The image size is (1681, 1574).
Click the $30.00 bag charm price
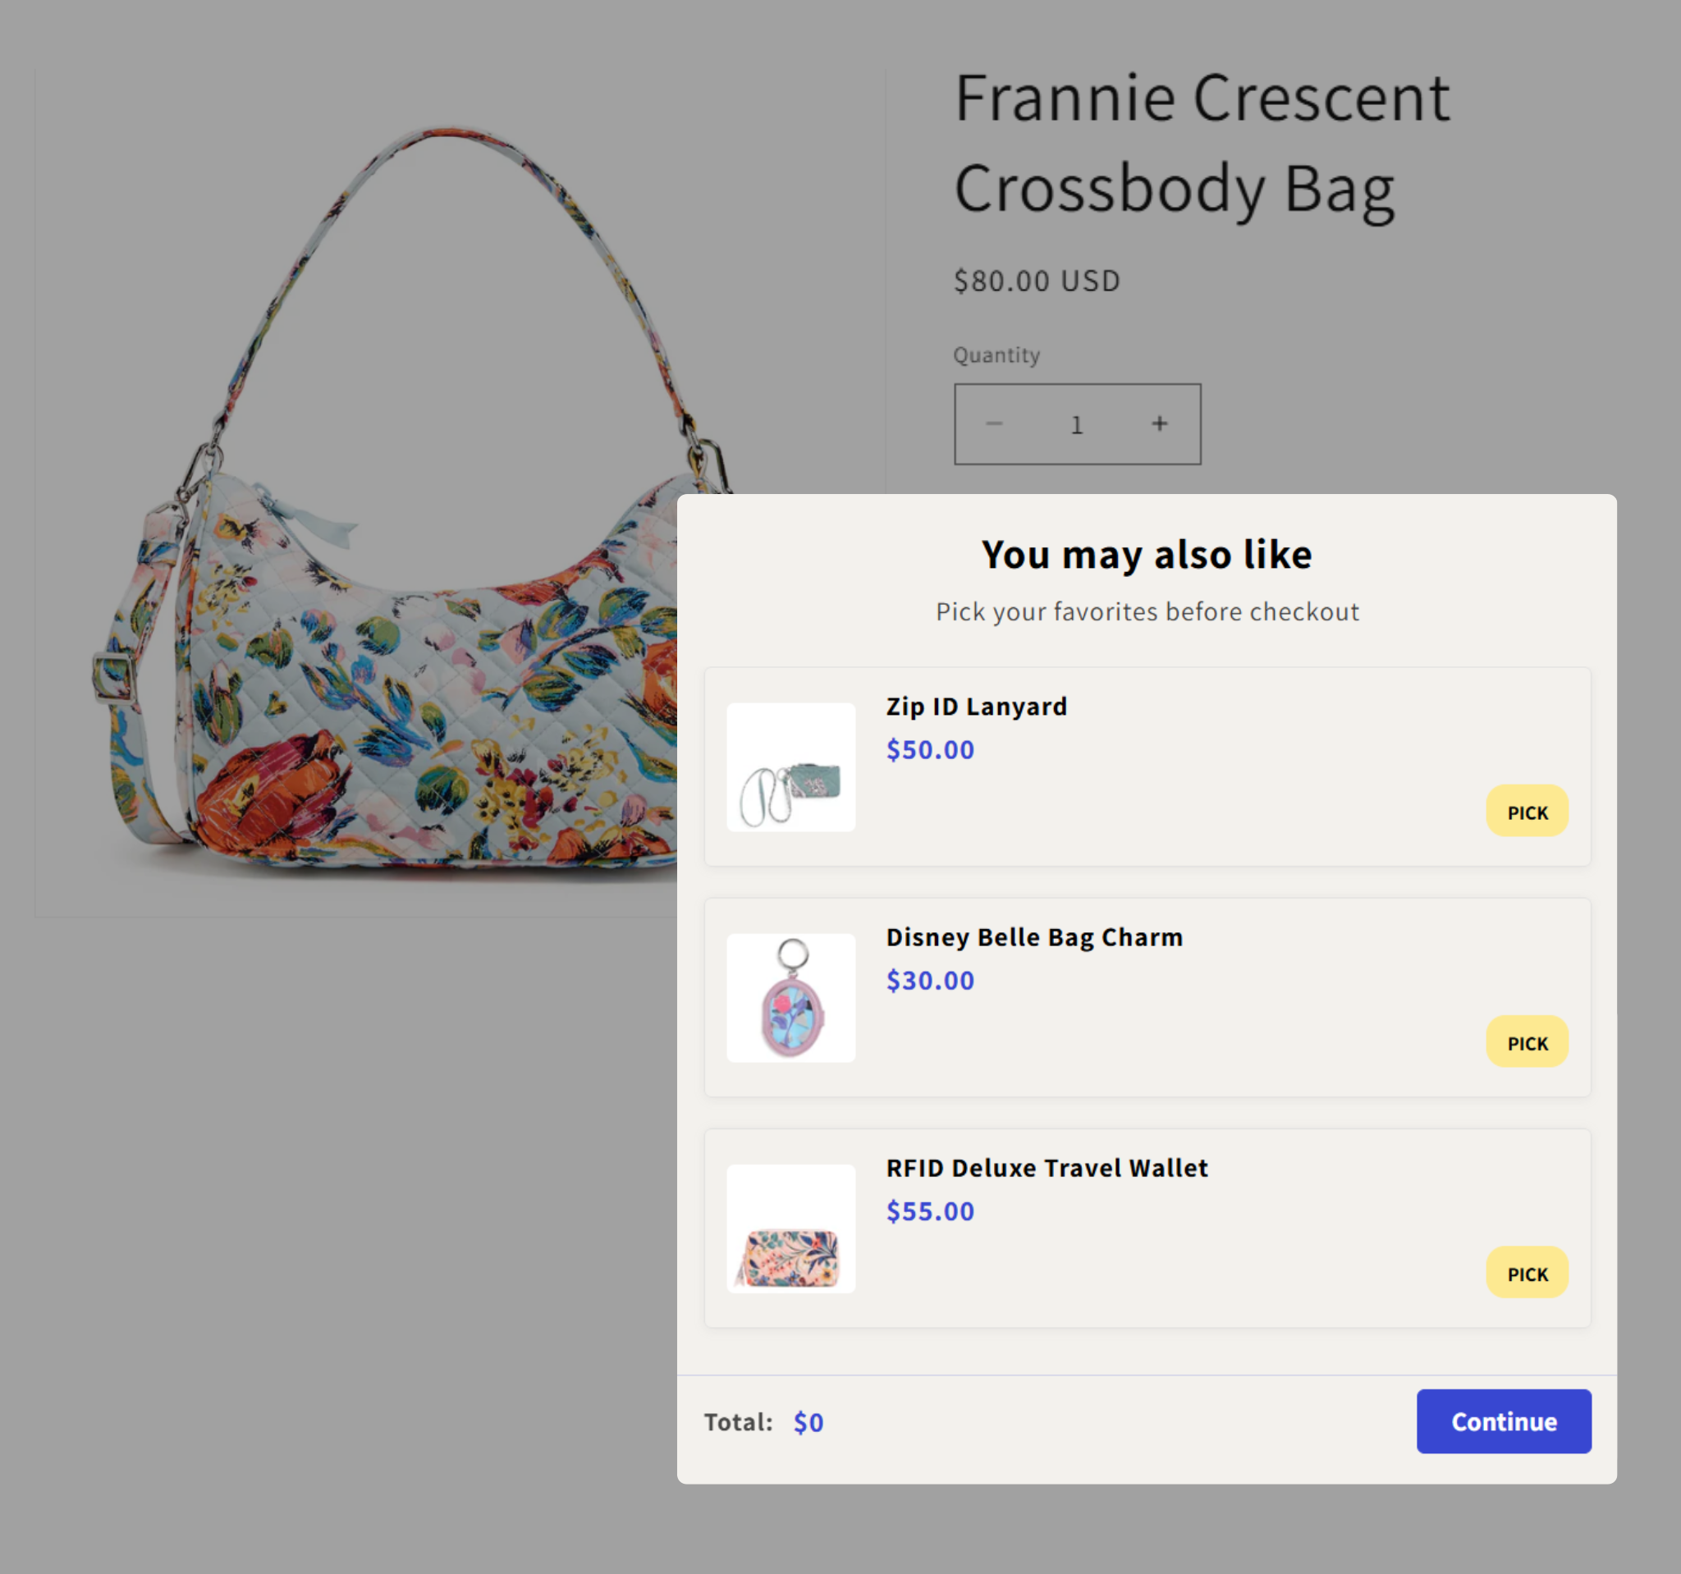[x=930, y=981]
